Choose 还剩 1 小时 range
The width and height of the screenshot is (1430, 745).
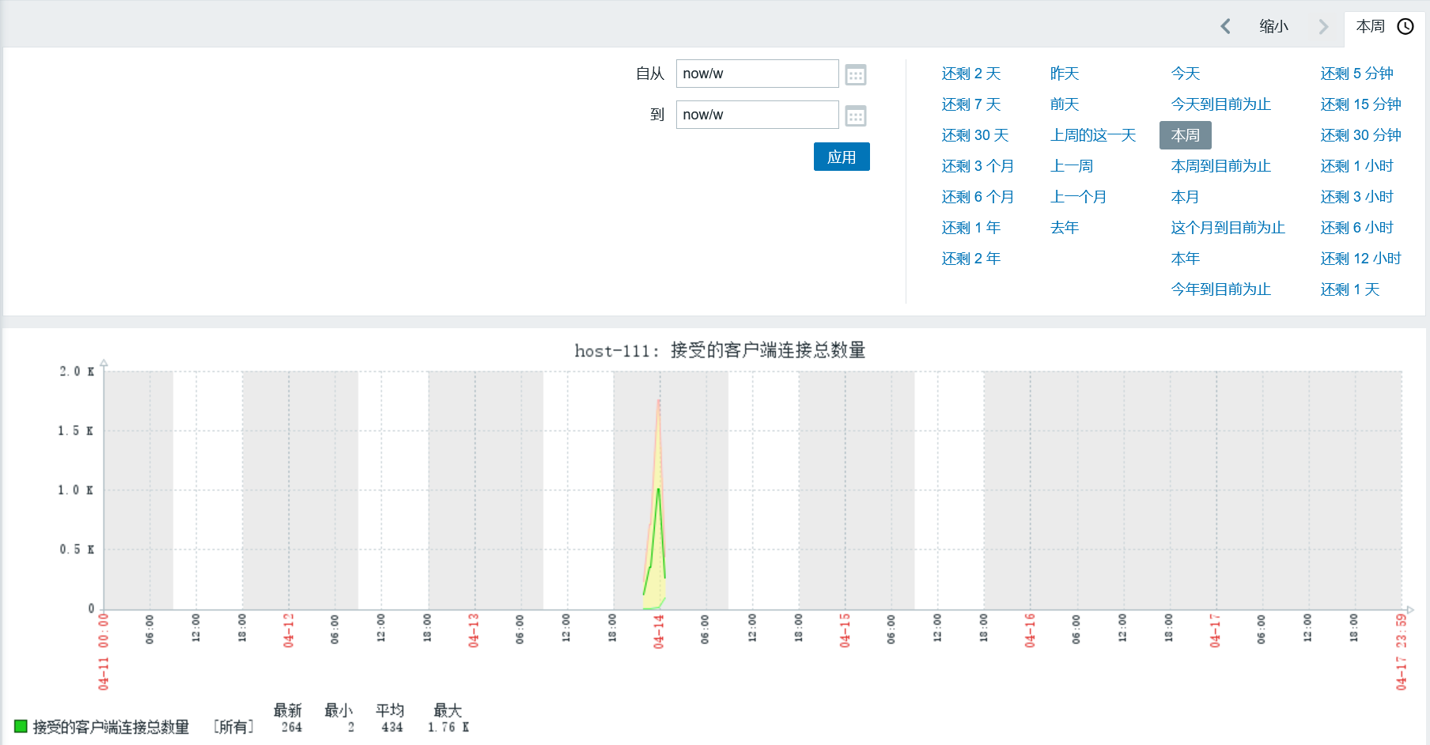(1357, 166)
